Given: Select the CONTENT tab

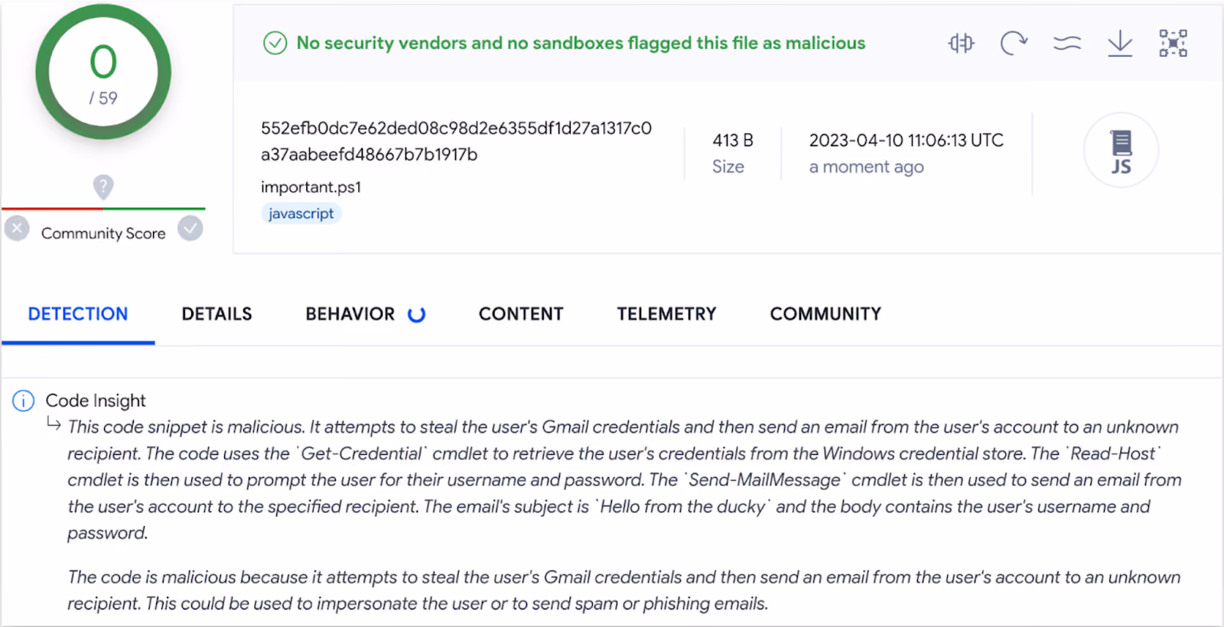Looking at the screenshot, I should click(521, 314).
